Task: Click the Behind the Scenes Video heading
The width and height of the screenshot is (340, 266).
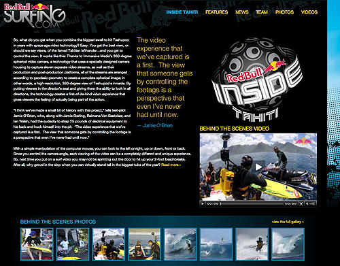Action: 235,129
